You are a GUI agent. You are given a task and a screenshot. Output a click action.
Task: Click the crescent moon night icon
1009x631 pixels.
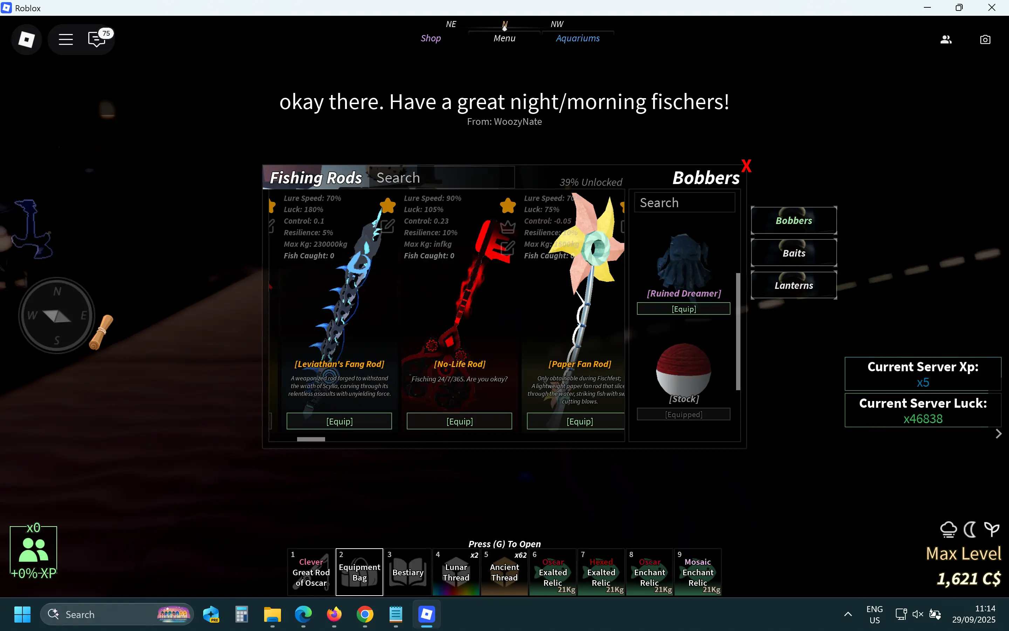point(970,529)
